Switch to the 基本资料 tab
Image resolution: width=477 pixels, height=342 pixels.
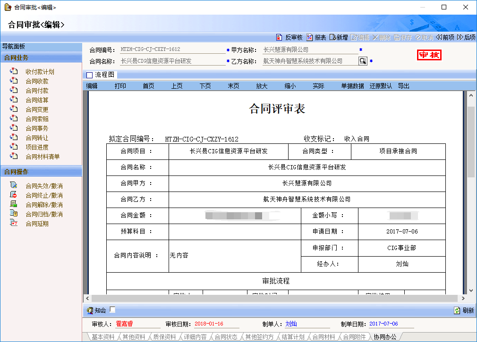[103, 337]
